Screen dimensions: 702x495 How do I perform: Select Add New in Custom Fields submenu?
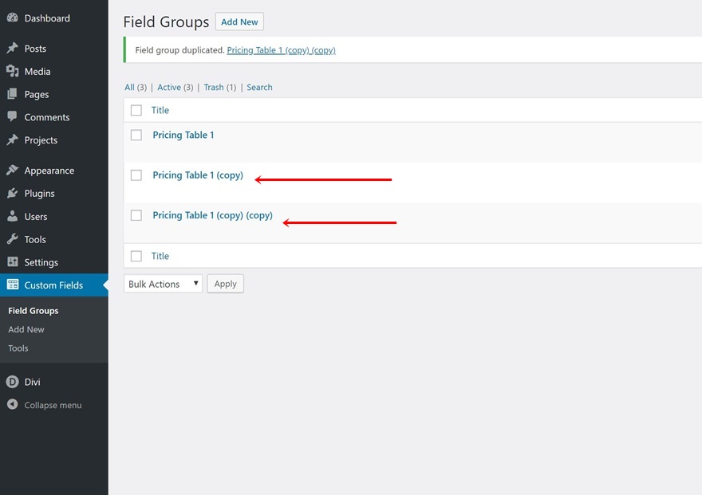pyautogui.click(x=26, y=329)
